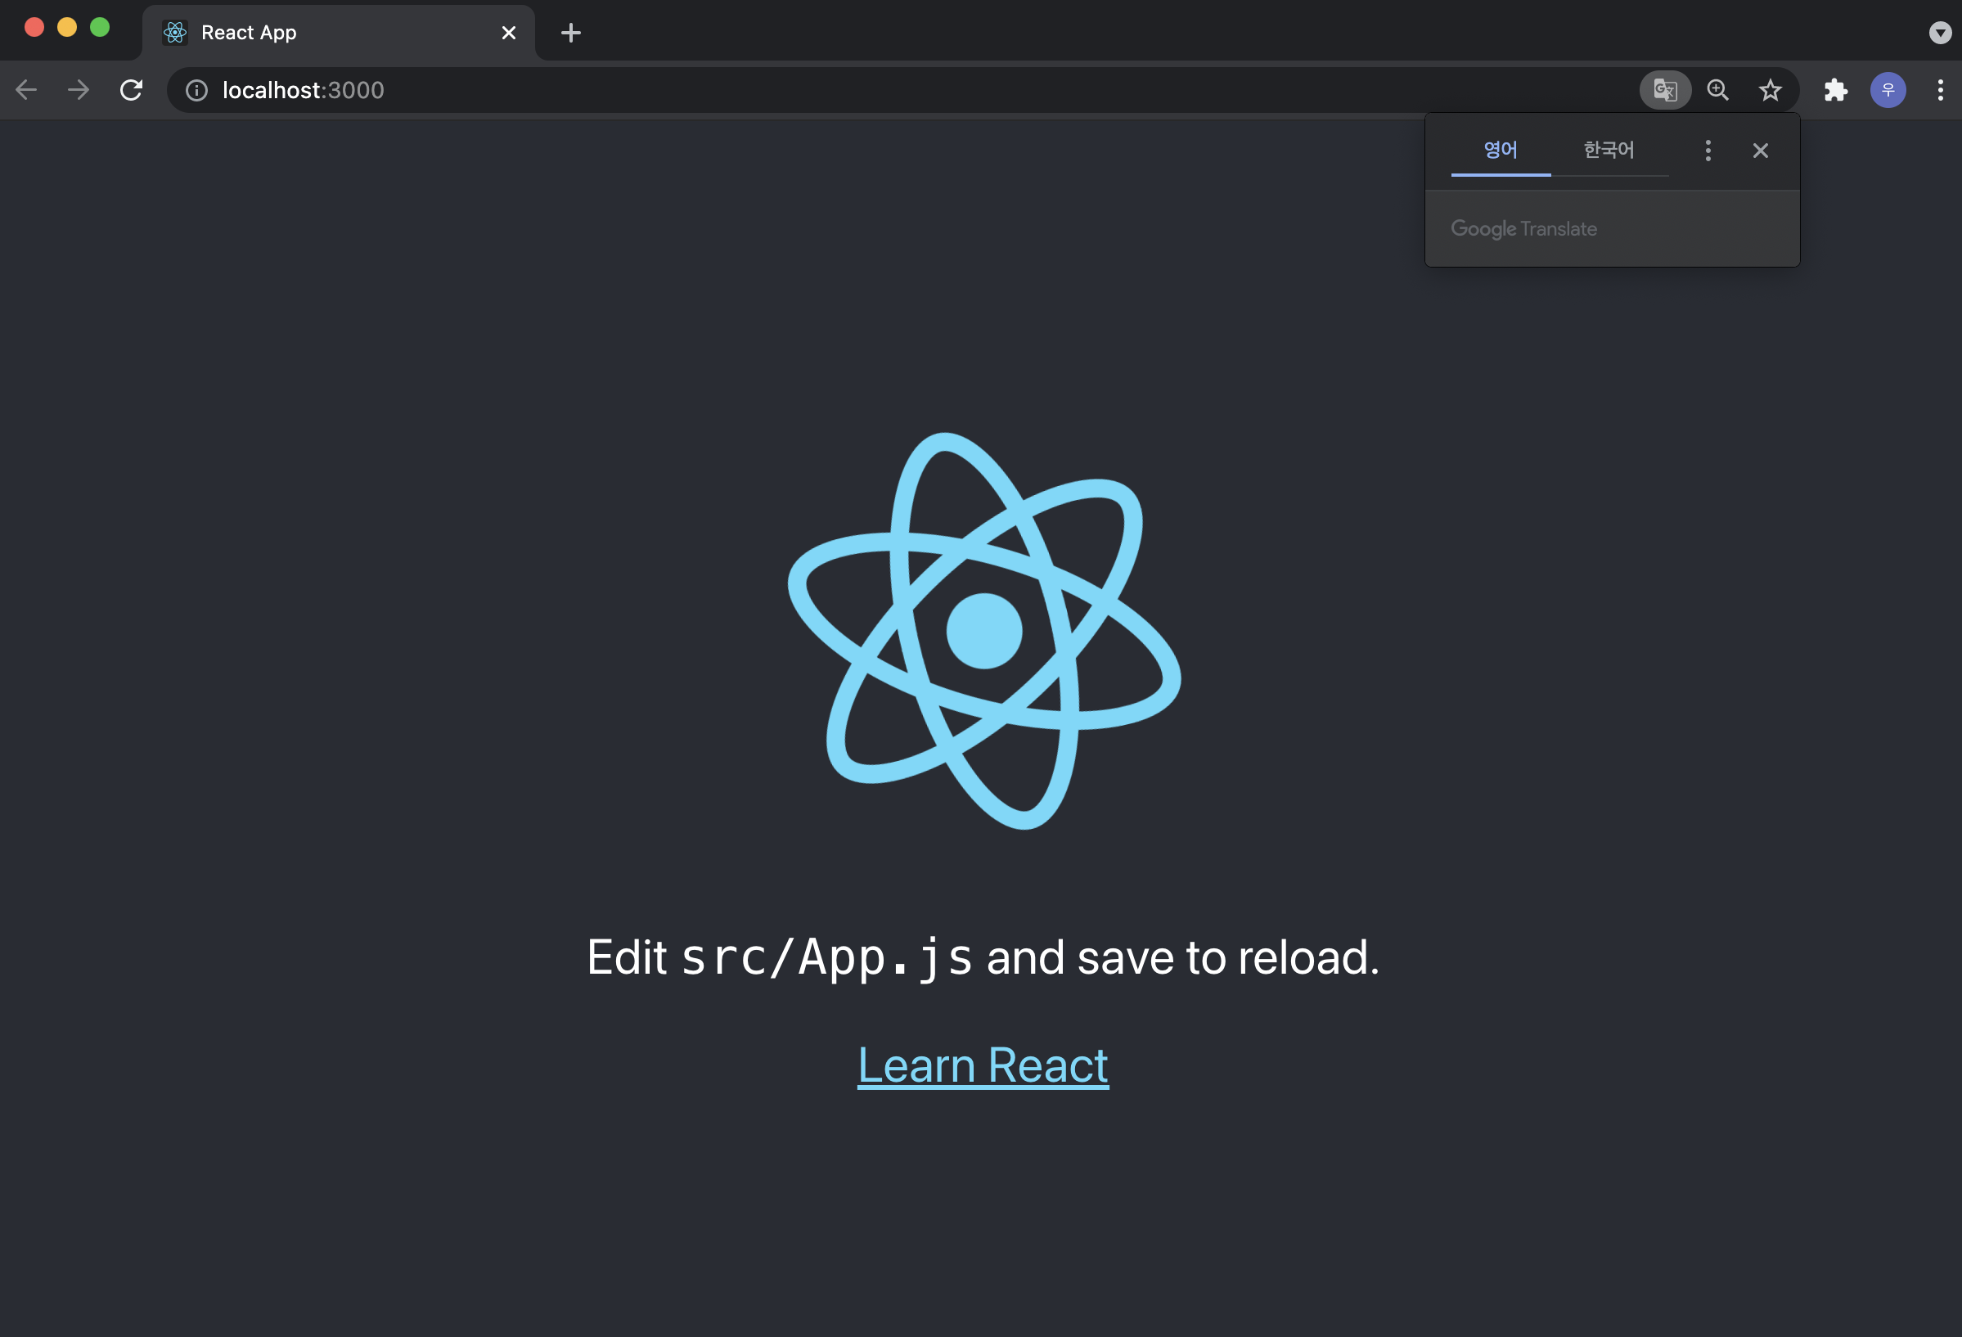1962x1337 pixels.
Task: Click the zoom magnifier icon in address bar
Action: pyautogui.click(x=1717, y=90)
